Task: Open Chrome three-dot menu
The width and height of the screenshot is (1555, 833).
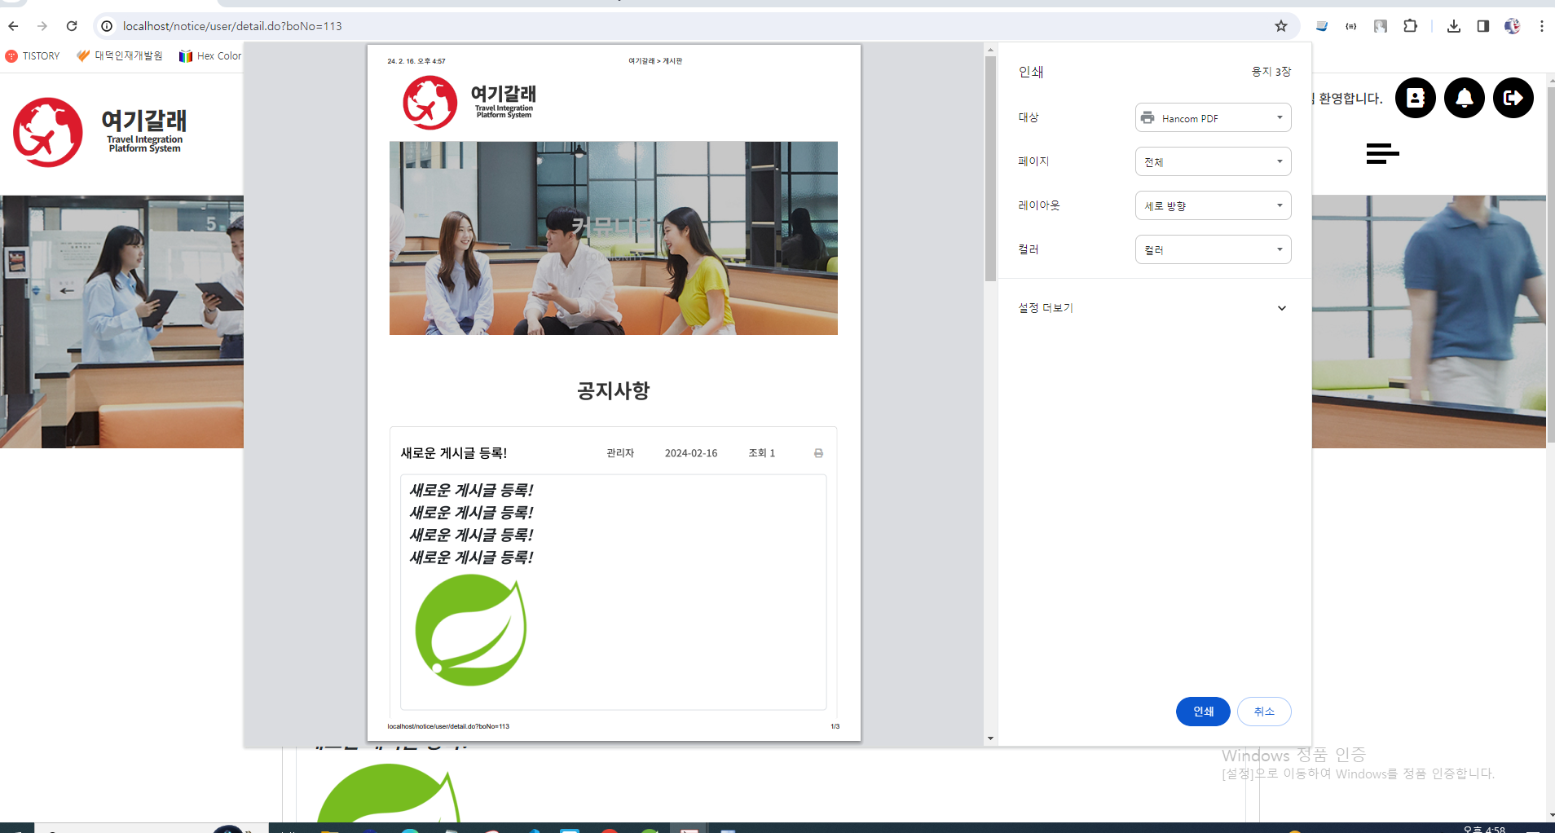Action: (1542, 26)
